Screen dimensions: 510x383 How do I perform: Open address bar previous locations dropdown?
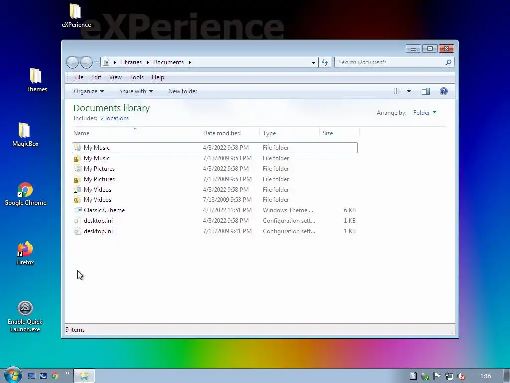point(313,62)
